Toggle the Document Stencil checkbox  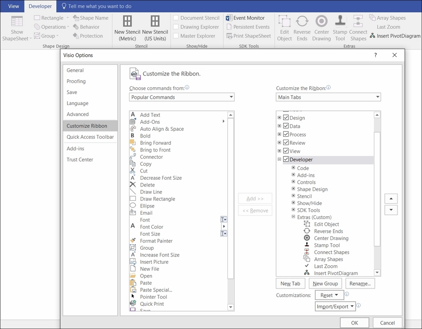tap(176, 18)
